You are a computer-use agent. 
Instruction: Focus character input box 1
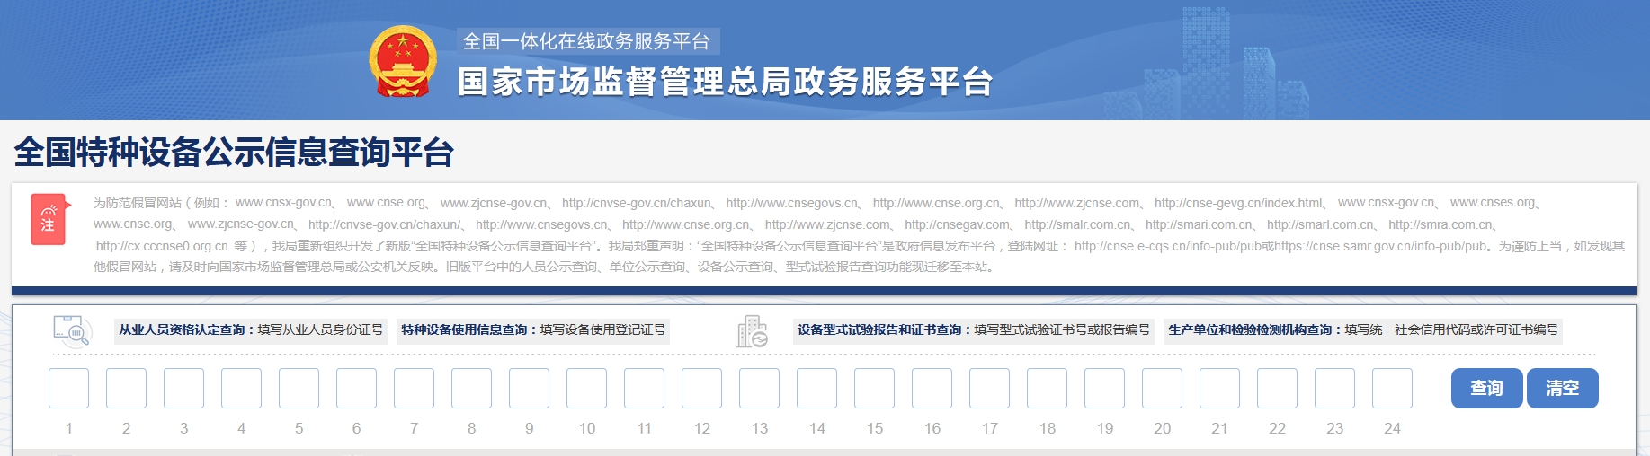pyautogui.click(x=68, y=388)
